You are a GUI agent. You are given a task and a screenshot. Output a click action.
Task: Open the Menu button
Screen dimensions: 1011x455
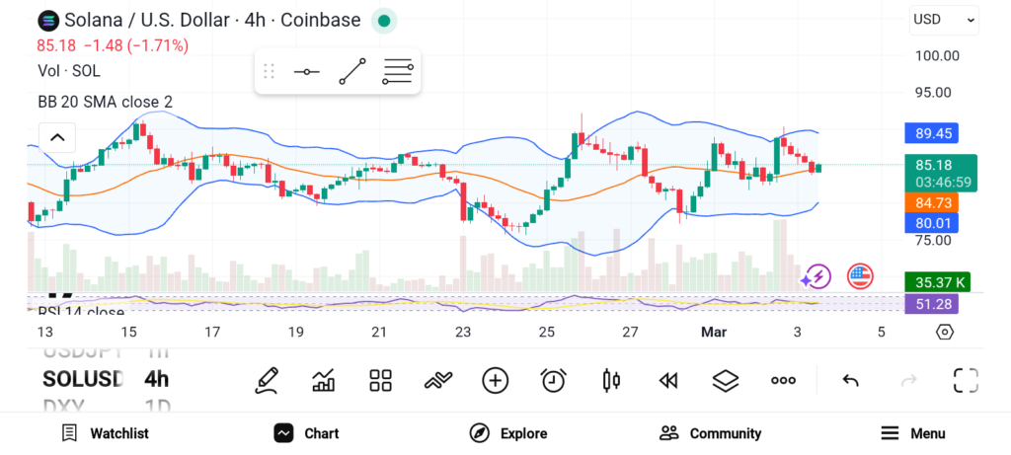point(913,433)
